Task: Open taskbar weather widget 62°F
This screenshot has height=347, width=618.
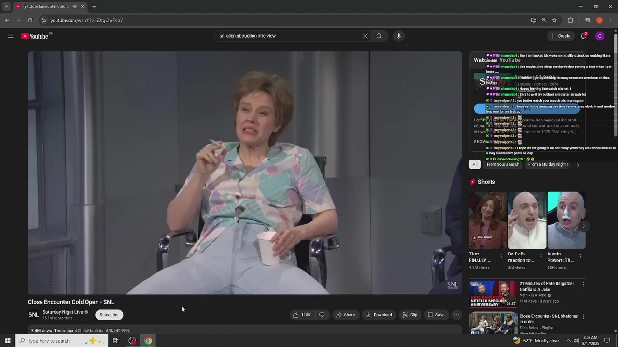Action: click(x=535, y=341)
